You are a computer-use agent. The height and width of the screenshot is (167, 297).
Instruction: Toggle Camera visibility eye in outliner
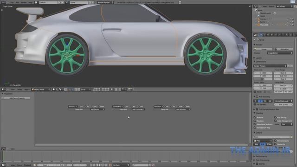287,19
